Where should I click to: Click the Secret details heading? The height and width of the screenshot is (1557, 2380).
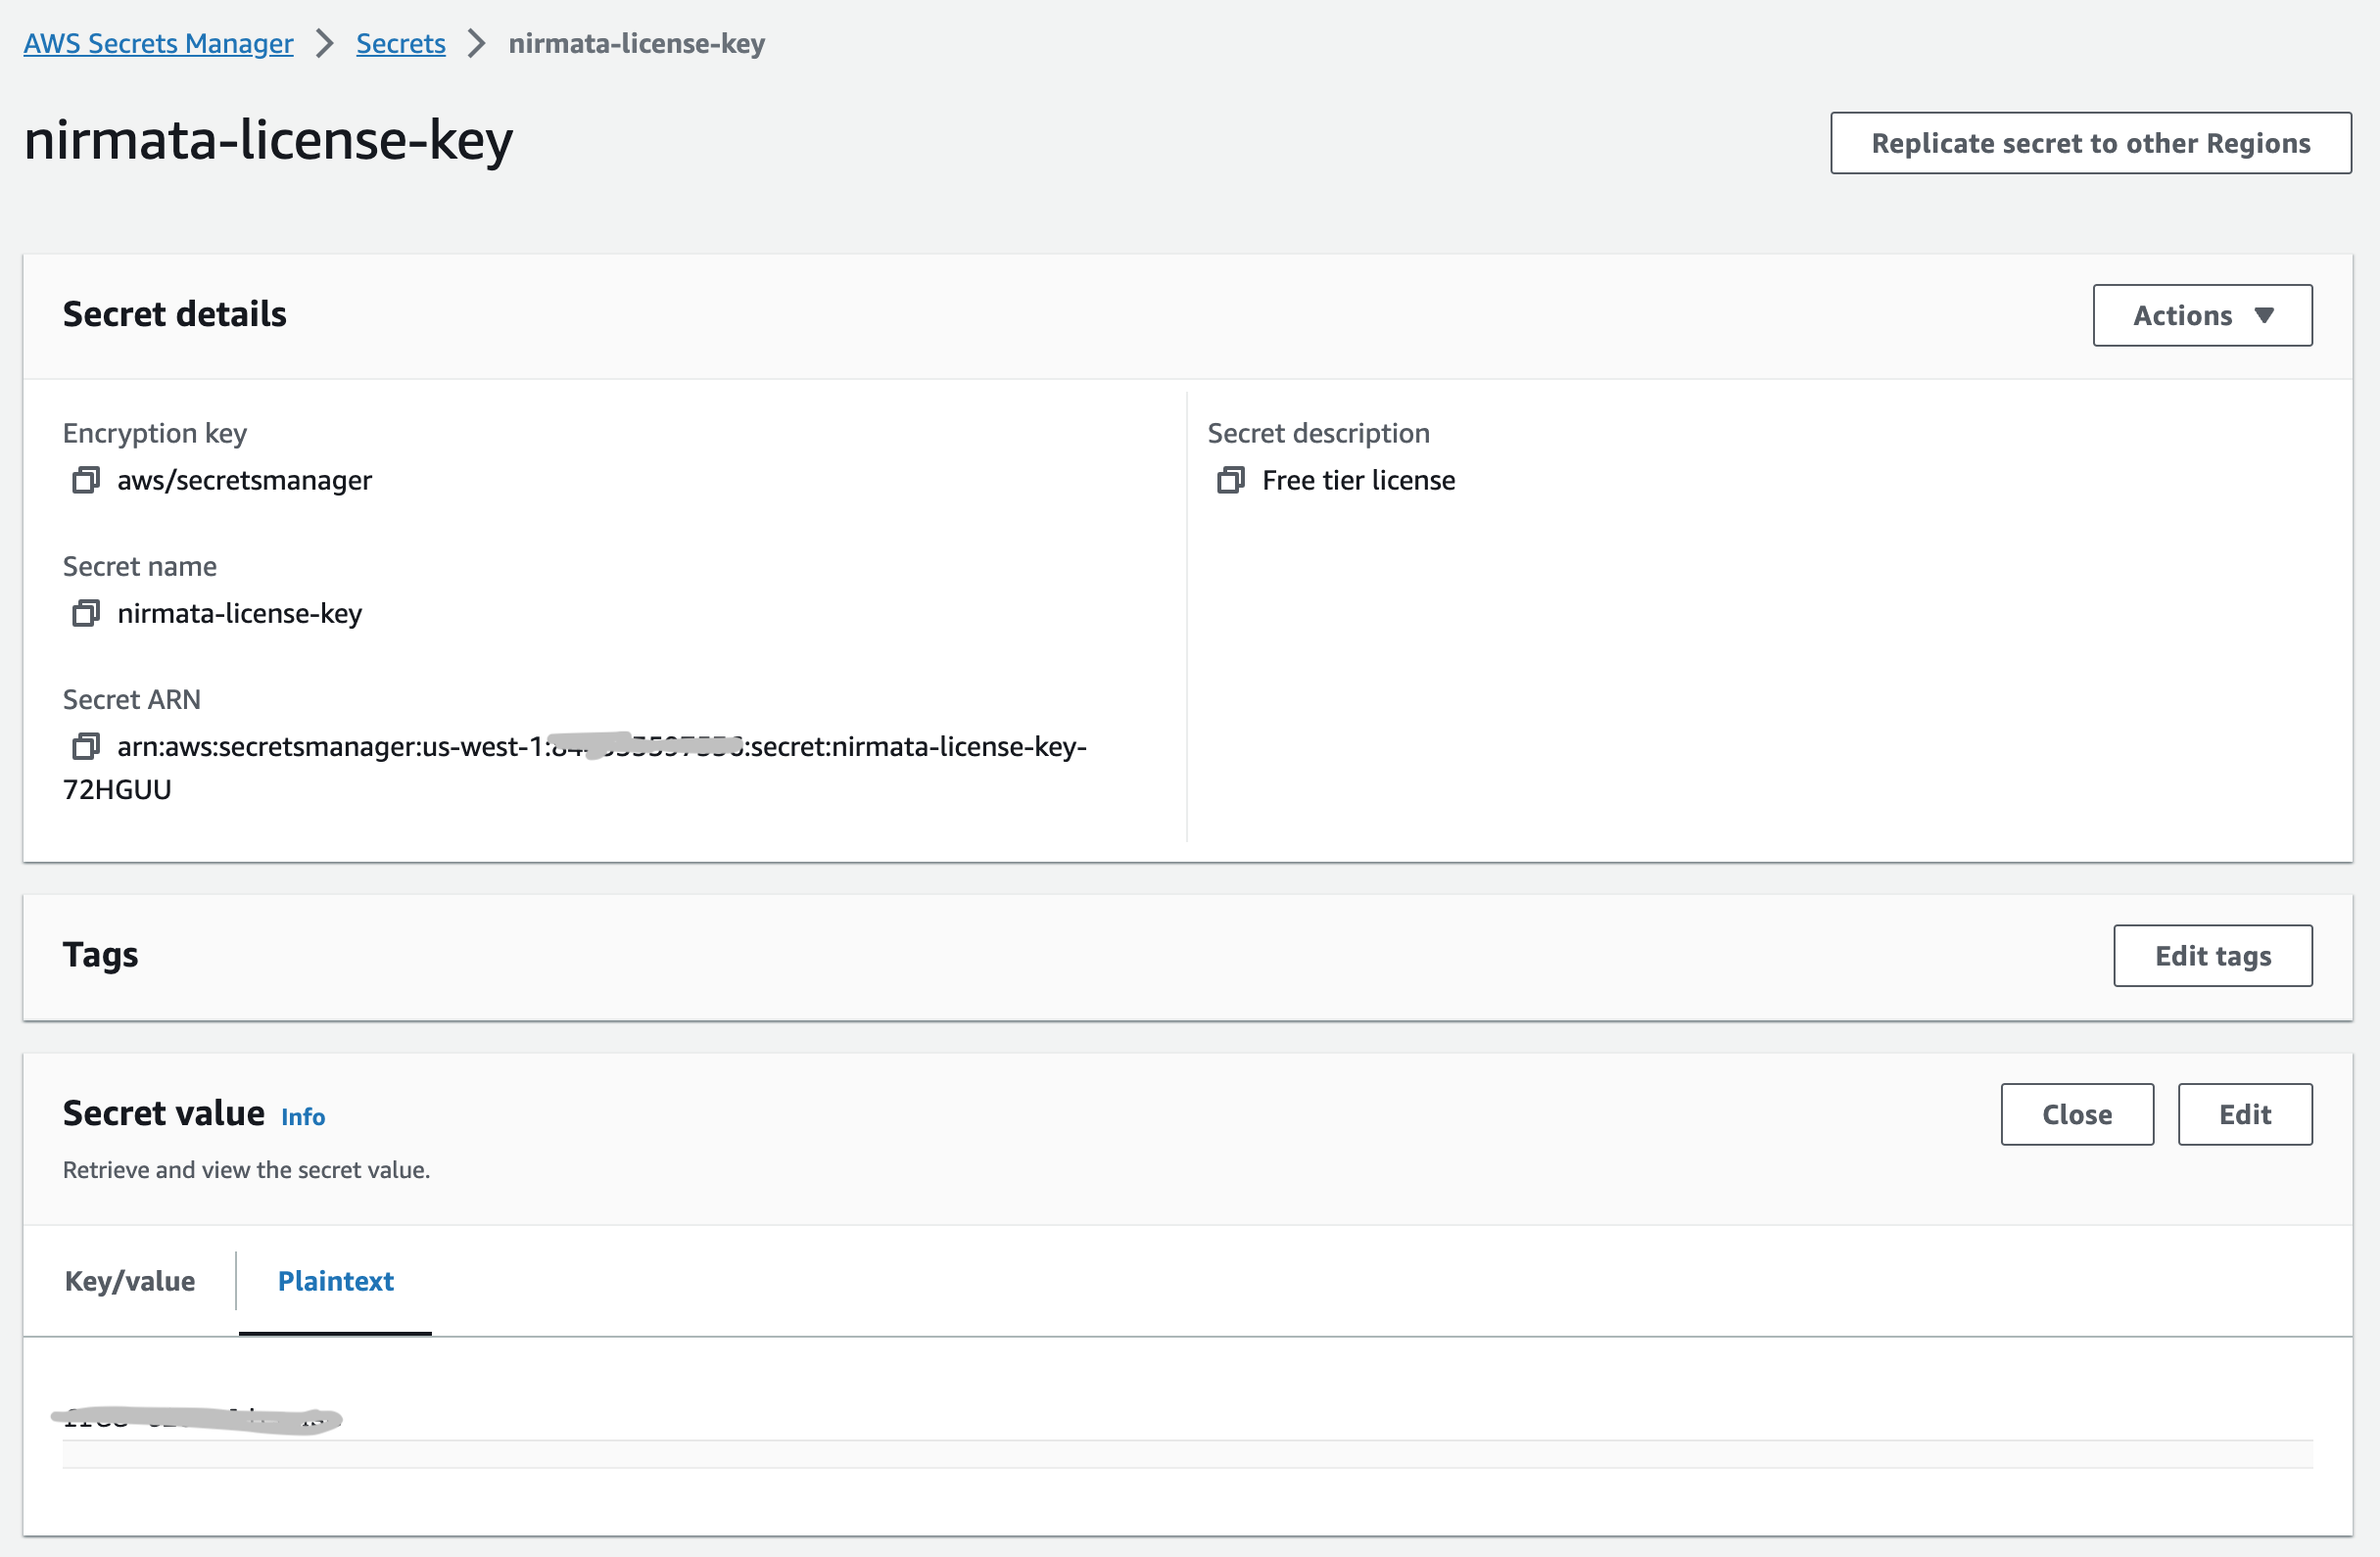tap(175, 314)
